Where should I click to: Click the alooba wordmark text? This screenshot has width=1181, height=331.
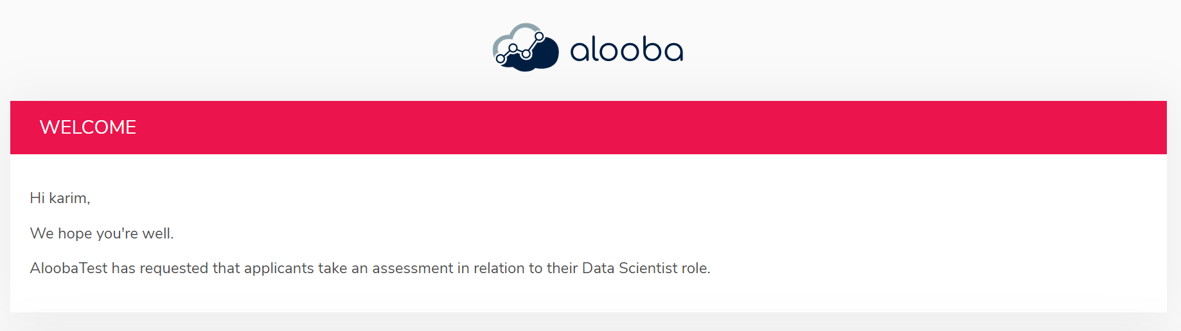point(626,49)
